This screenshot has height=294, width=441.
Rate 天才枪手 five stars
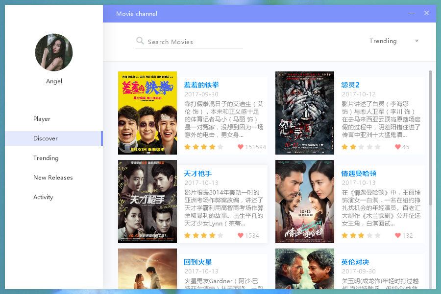[x=220, y=235]
